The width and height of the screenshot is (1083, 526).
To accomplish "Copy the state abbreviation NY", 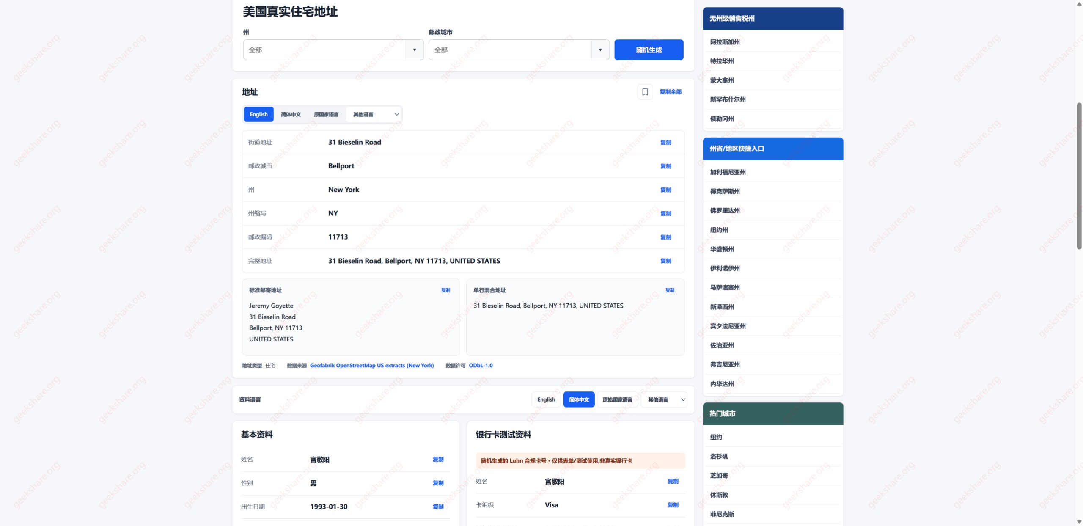I will [x=666, y=214].
